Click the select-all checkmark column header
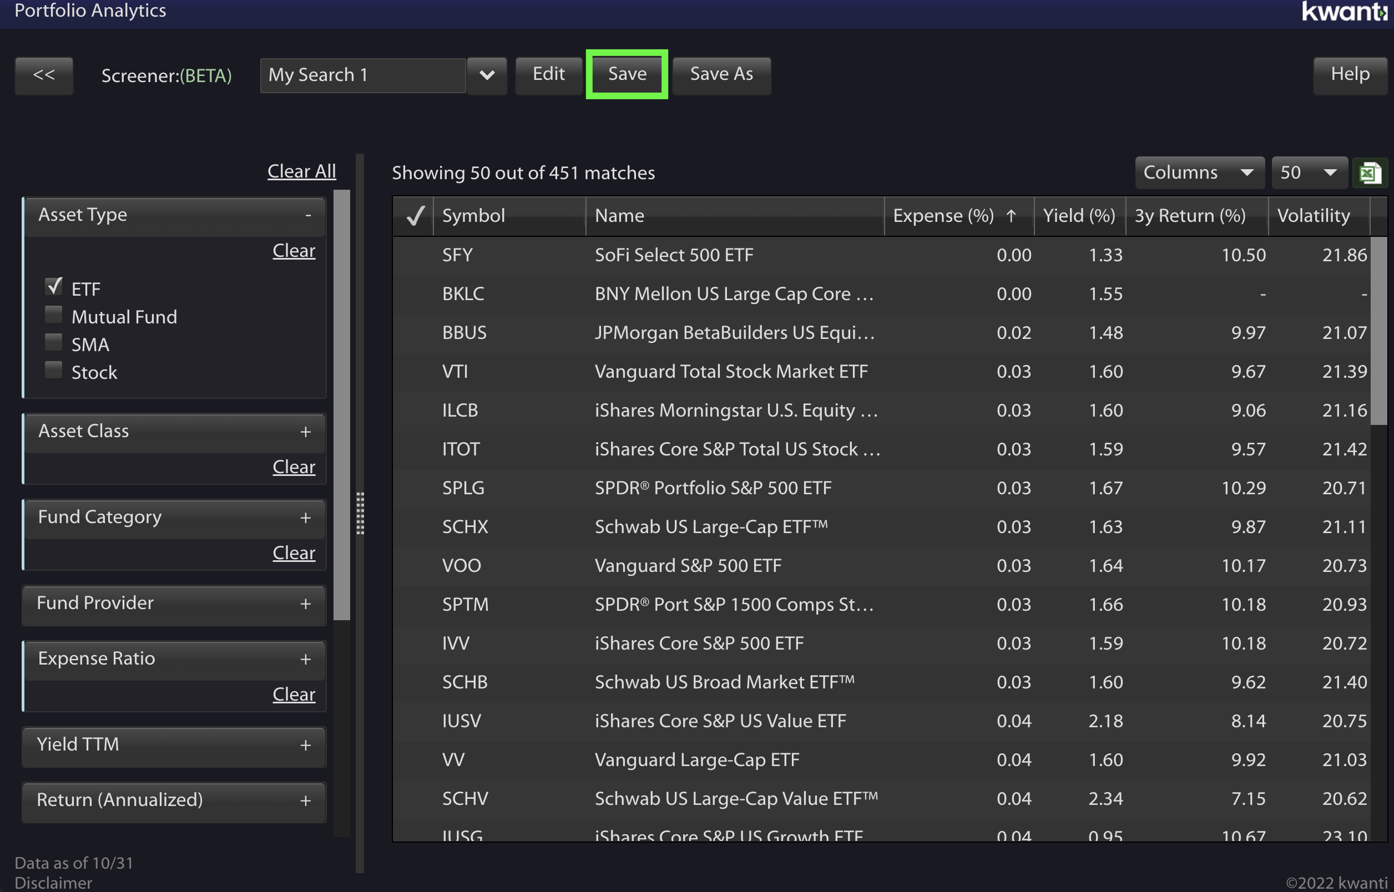Viewport: 1394px width, 892px height. tap(415, 216)
